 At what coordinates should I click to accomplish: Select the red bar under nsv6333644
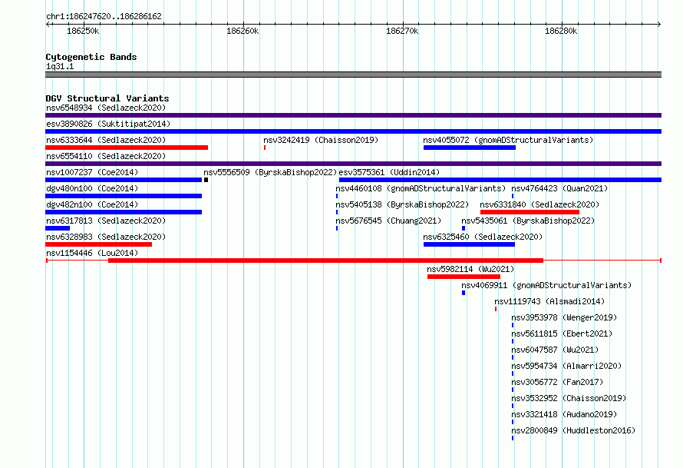click(127, 148)
